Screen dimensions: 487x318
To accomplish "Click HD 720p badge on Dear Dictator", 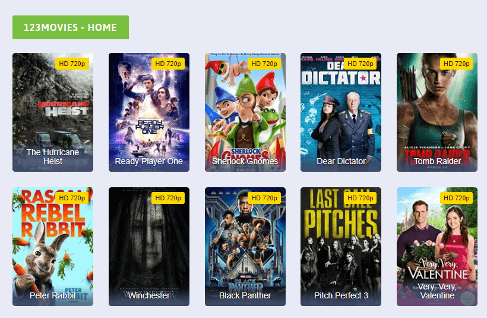I will point(360,64).
